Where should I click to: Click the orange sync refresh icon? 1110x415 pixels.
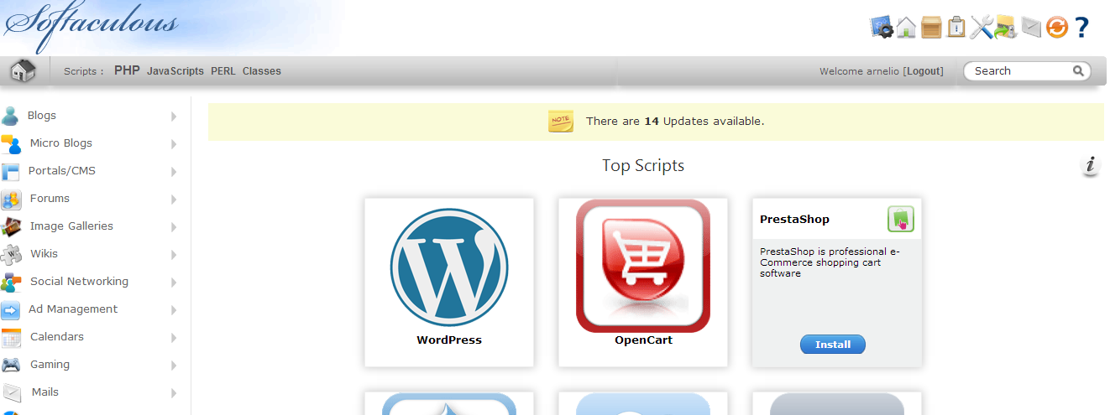[1056, 27]
